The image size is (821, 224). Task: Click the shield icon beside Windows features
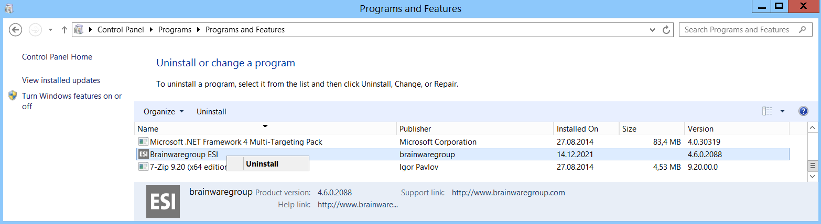tap(13, 96)
